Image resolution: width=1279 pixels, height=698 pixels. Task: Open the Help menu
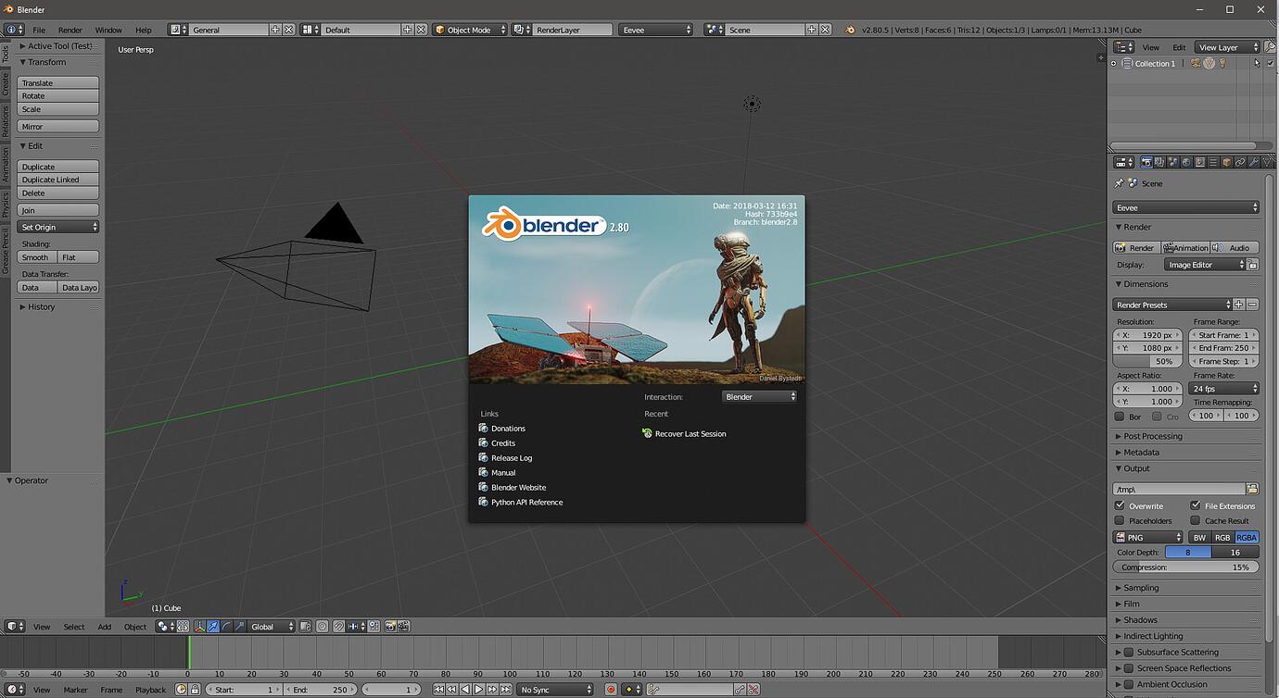pyautogui.click(x=144, y=30)
